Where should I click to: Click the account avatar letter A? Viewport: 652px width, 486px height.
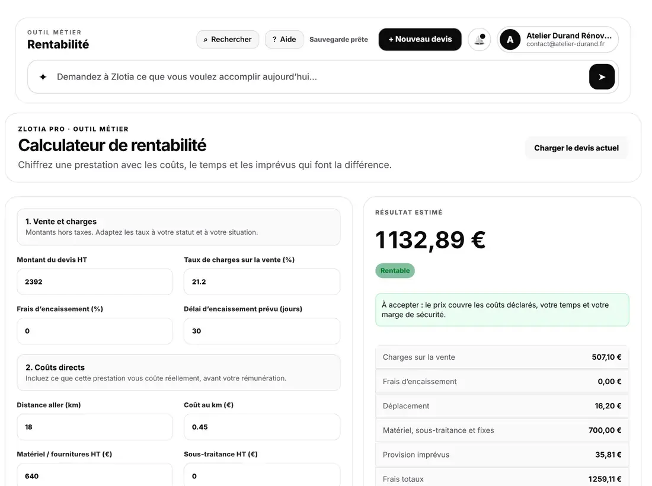click(510, 40)
